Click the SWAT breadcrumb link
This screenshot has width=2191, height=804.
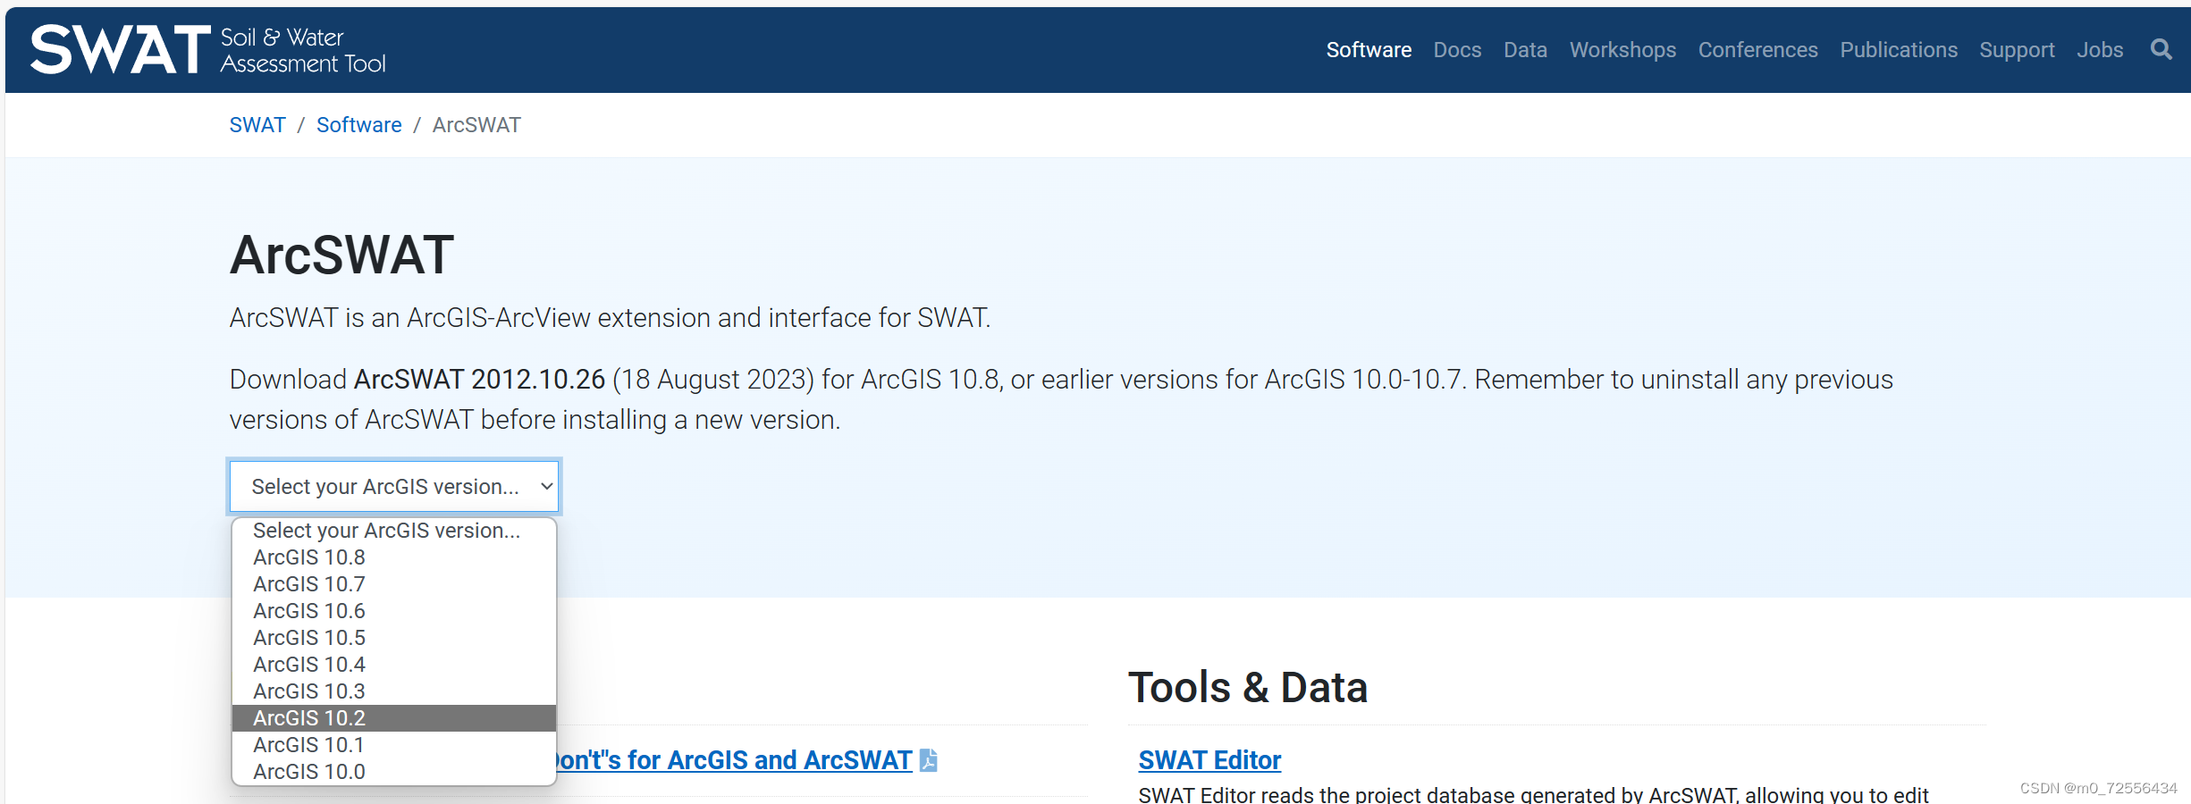[x=257, y=124]
